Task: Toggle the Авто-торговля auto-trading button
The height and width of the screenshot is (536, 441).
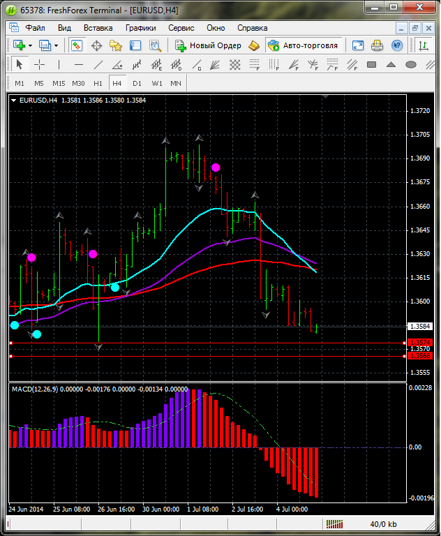Action: 303,45
